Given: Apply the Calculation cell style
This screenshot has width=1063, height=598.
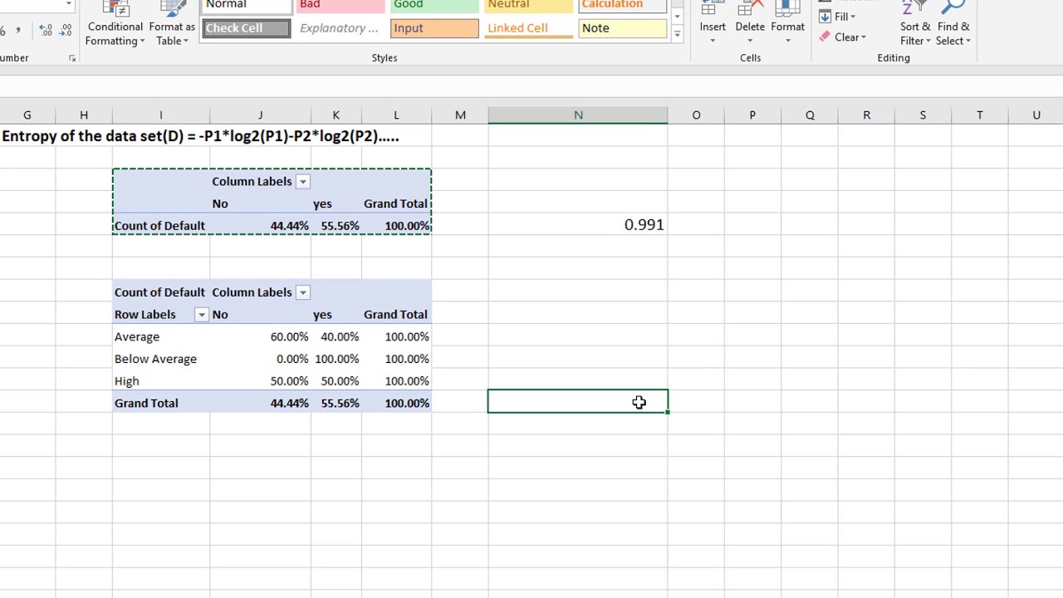Looking at the screenshot, I should 622,5.
